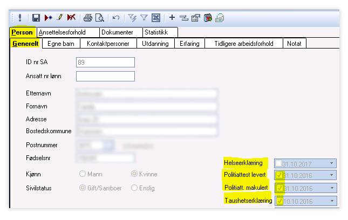The width and height of the screenshot is (348, 220).
Task: Open the Kontaktpersoner sub-tab
Action: tap(108, 44)
